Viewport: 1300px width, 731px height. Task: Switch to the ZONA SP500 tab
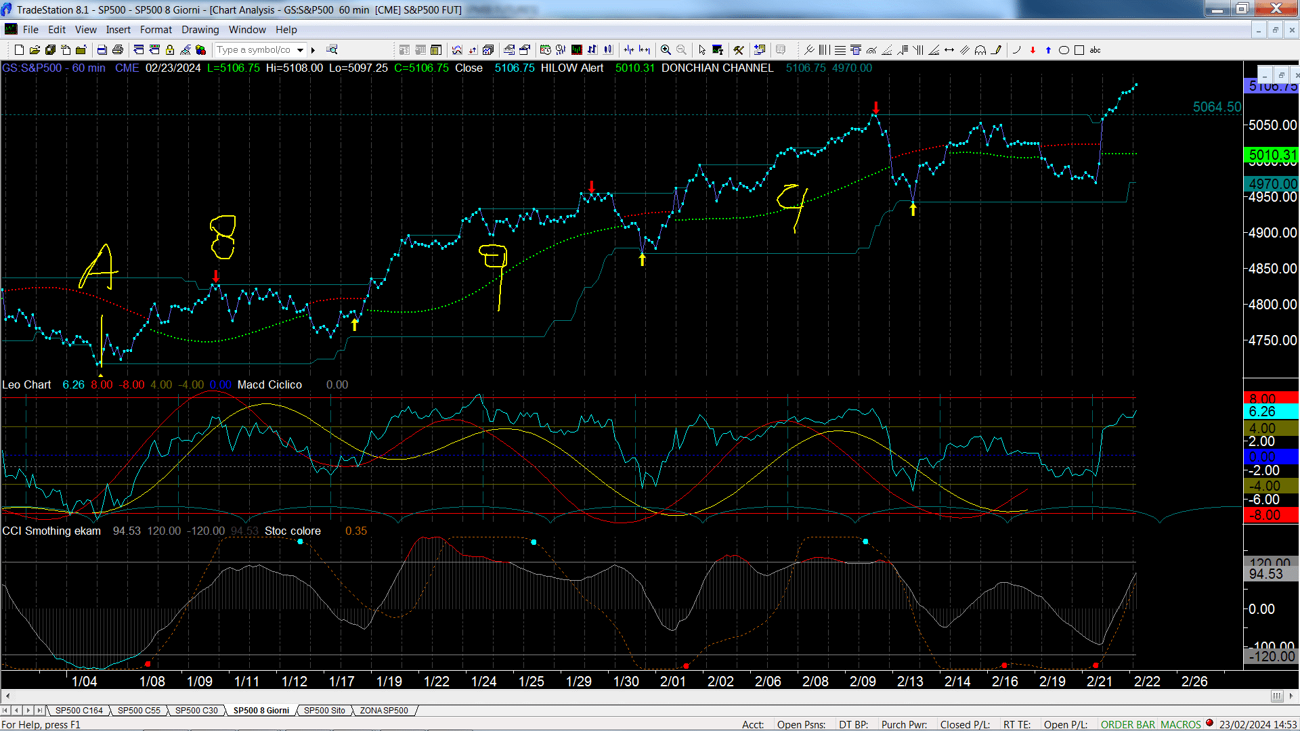(x=384, y=710)
